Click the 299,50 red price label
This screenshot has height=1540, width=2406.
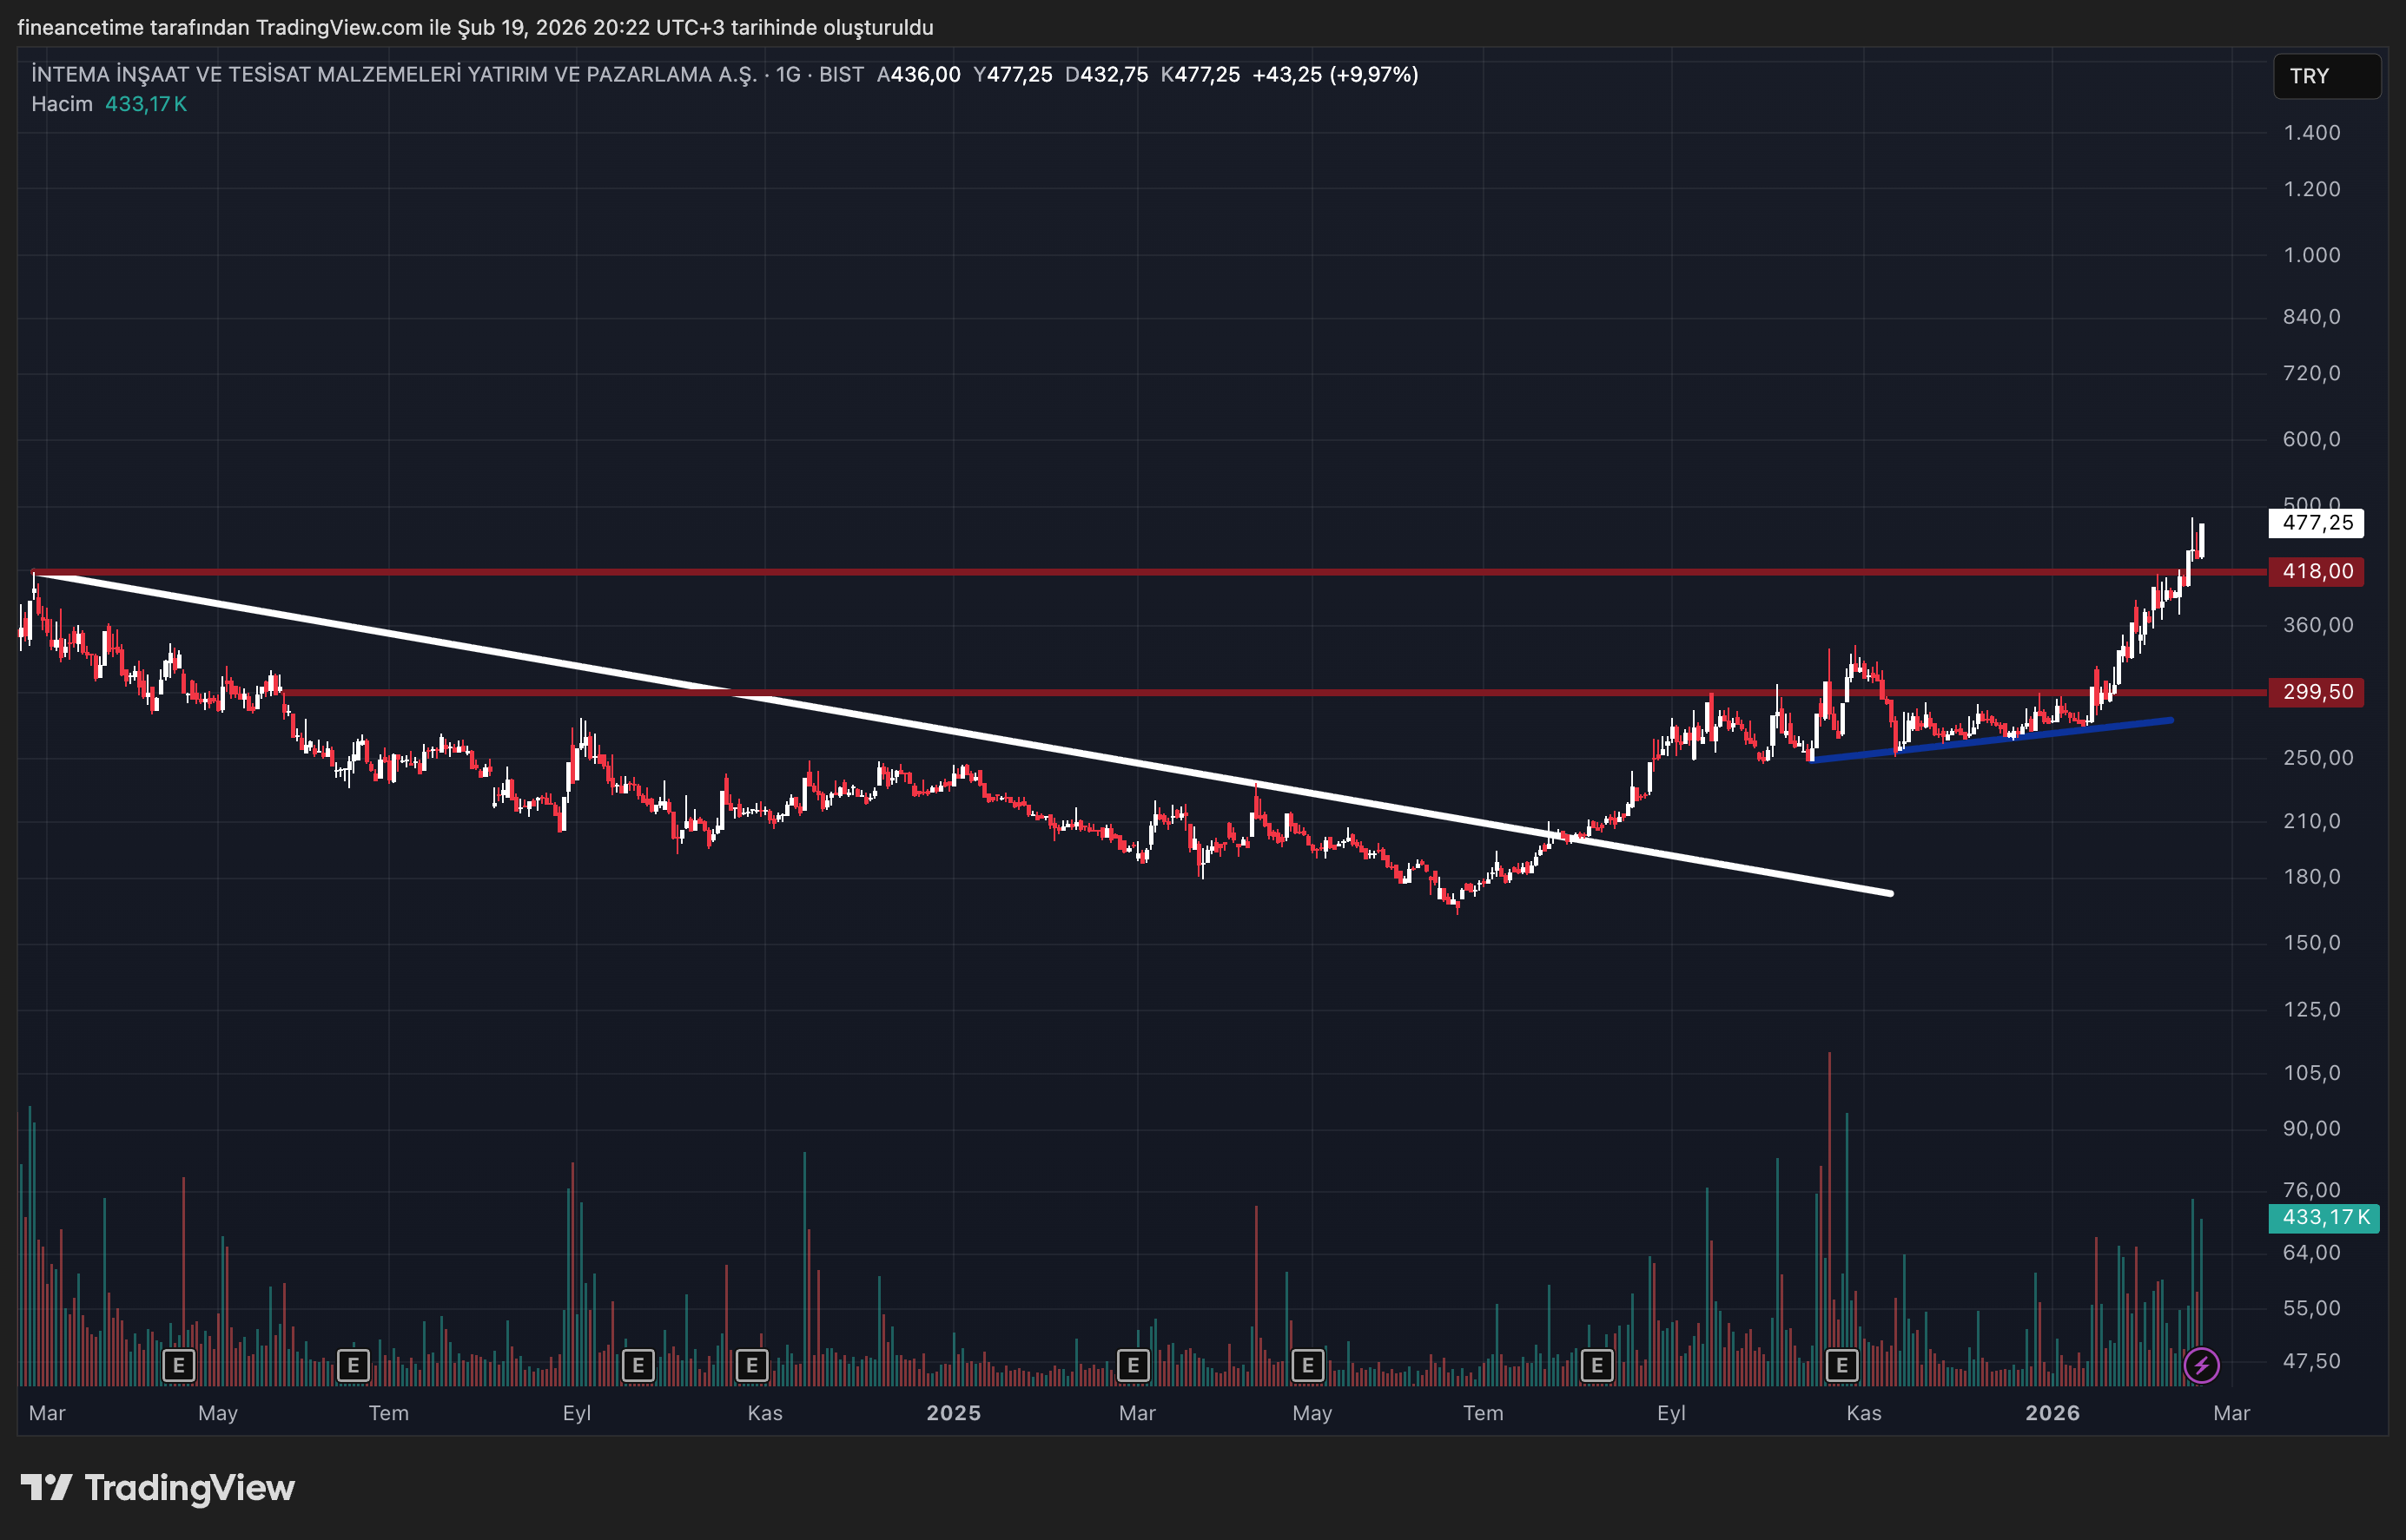(2317, 692)
